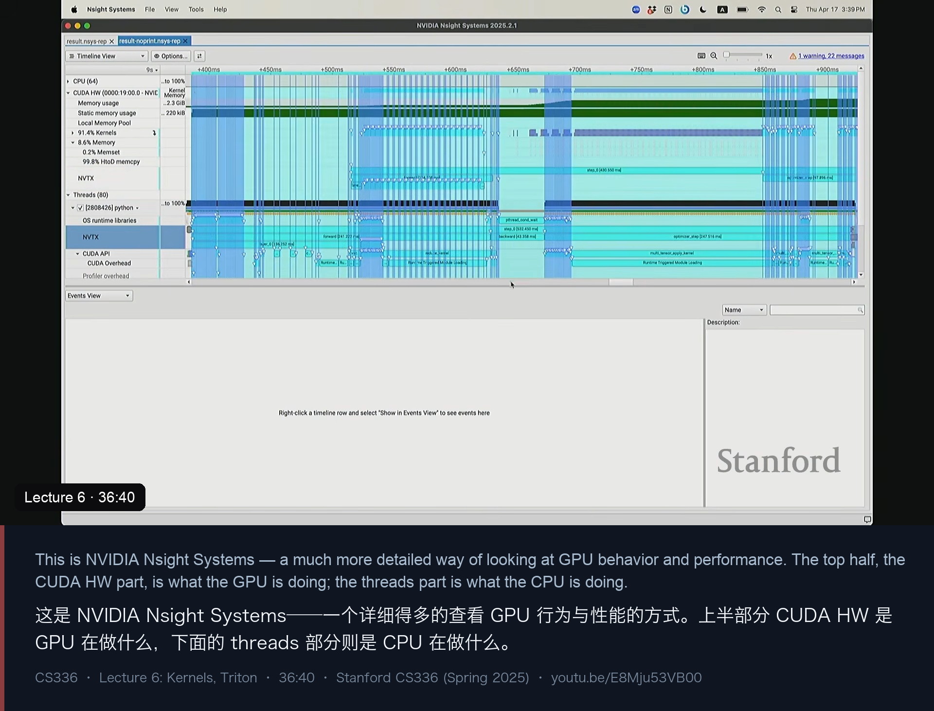Click the horizontal scrollbar left arrow

pyautogui.click(x=189, y=282)
